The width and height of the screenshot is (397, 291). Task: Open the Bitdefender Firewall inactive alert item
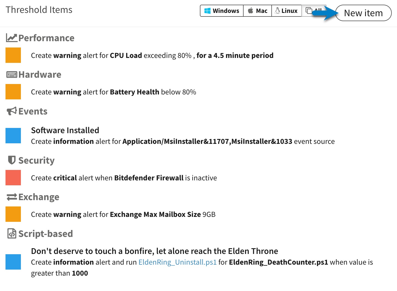pos(124,178)
